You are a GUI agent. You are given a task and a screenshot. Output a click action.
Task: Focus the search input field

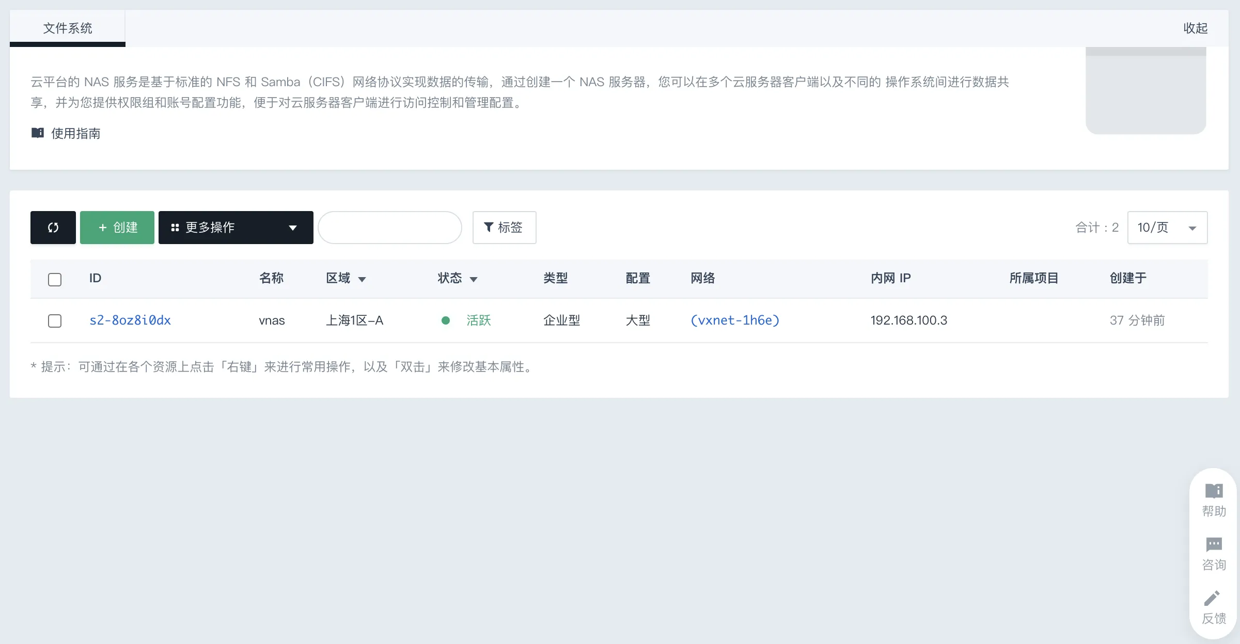pos(390,228)
